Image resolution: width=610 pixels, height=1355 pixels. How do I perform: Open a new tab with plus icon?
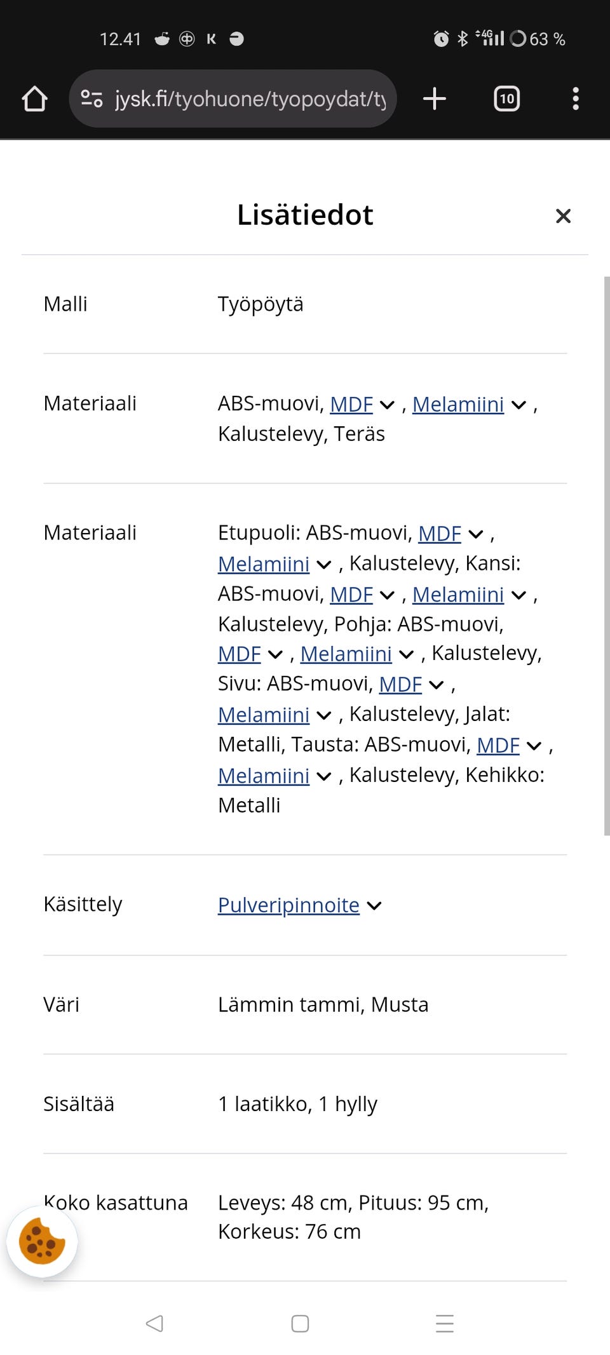coord(435,99)
